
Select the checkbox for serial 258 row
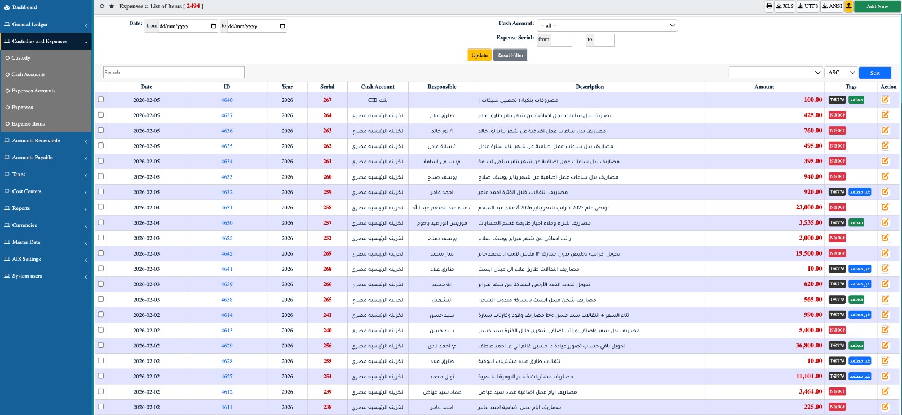point(101,207)
